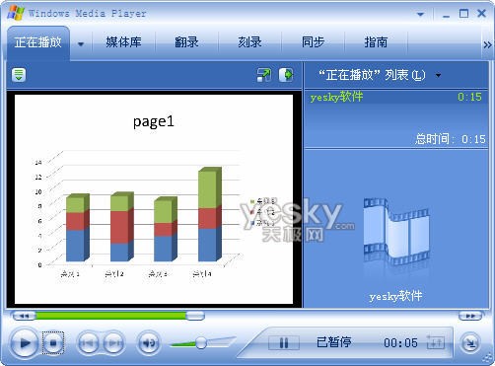The width and height of the screenshot is (495, 366).
Task: Switch to the 媒体库 tab
Action: tap(123, 42)
